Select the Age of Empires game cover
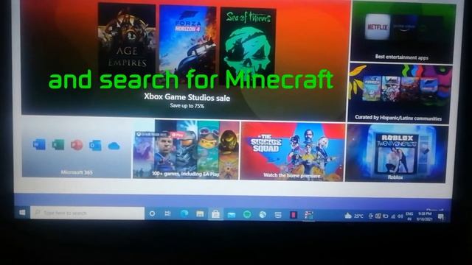Image resolution: width=472 pixels, height=265 pixels. click(127, 38)
